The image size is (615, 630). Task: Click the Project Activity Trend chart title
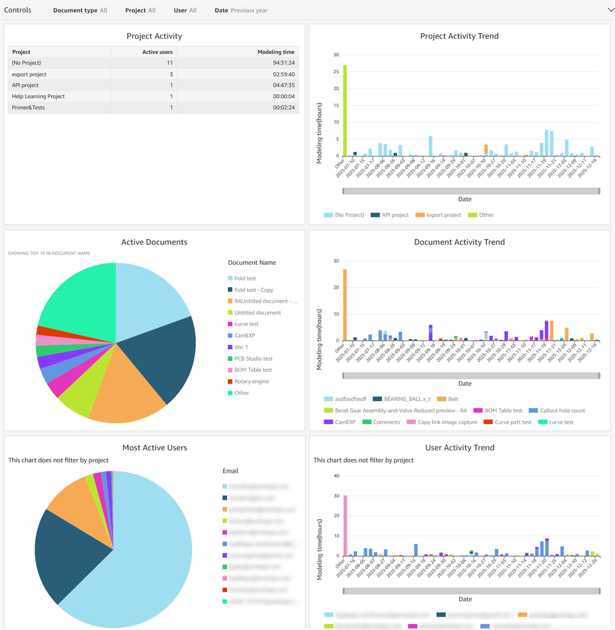click(x=460, y=36)
